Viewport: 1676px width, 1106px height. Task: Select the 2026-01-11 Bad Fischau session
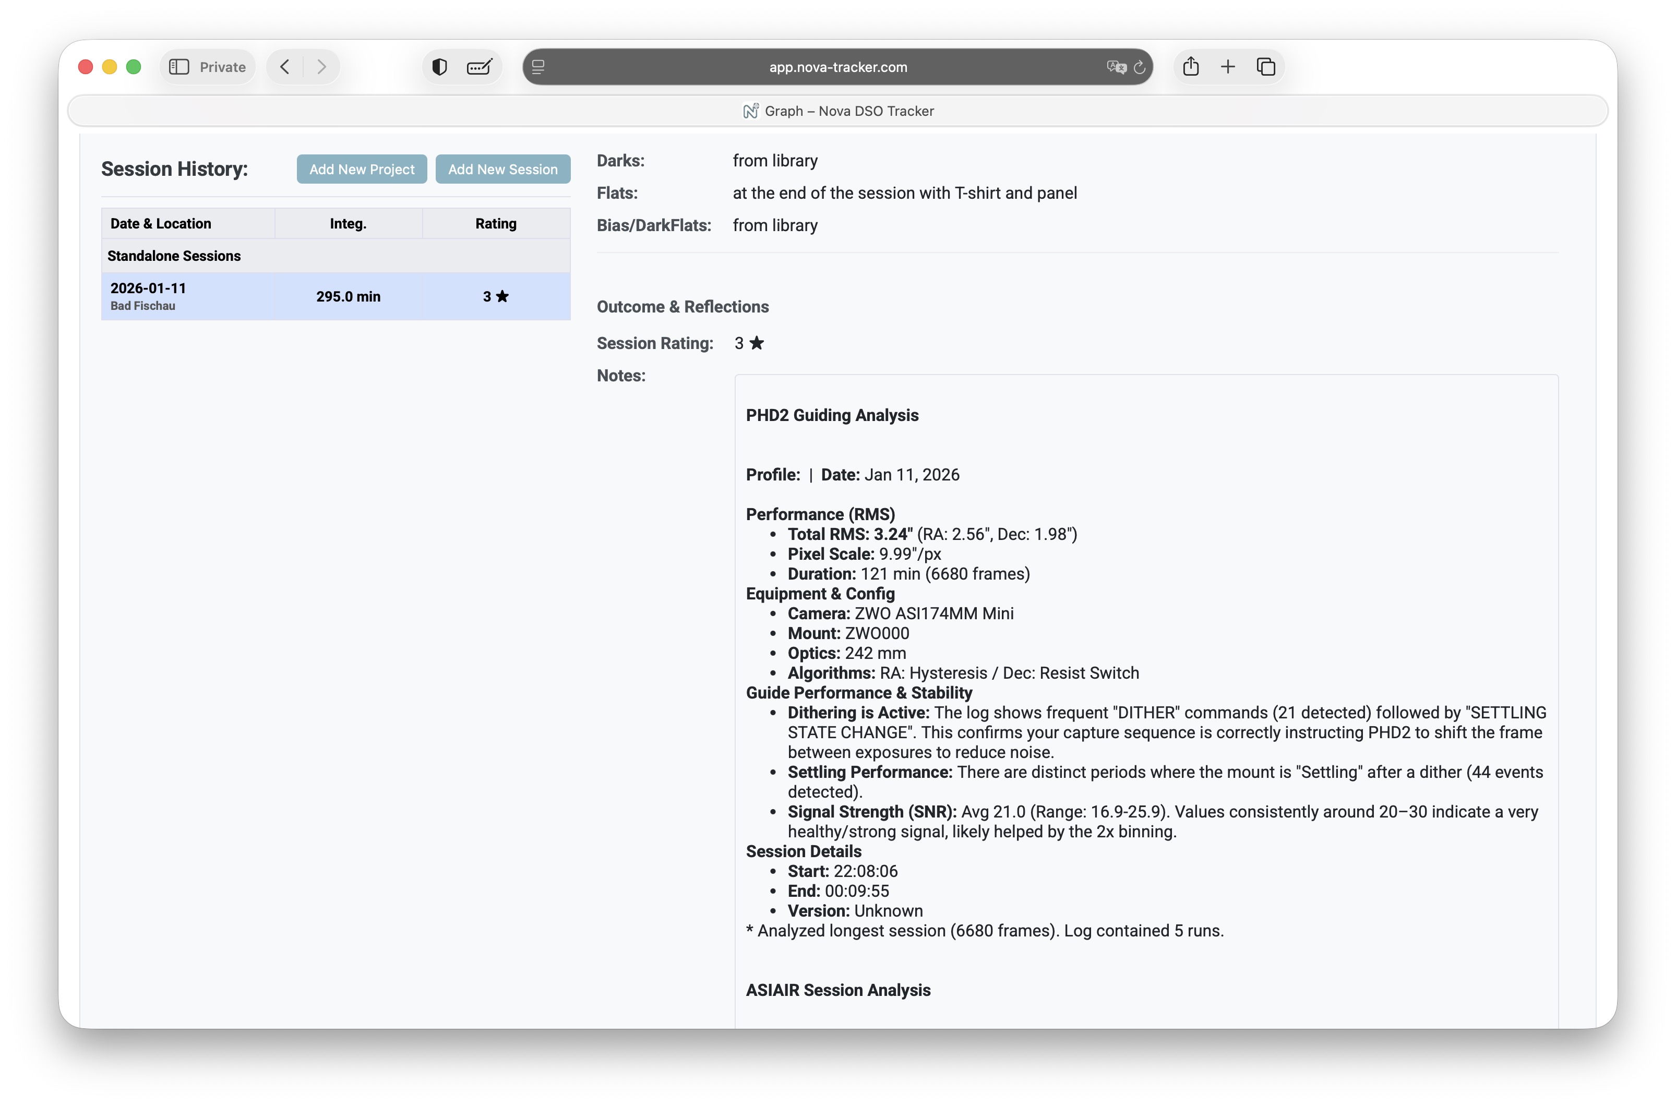coord(336,296)
